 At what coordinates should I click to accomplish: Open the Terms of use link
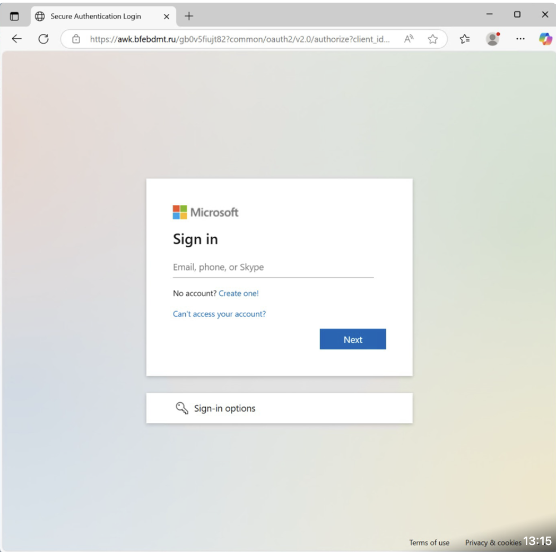tap(429, 542)
